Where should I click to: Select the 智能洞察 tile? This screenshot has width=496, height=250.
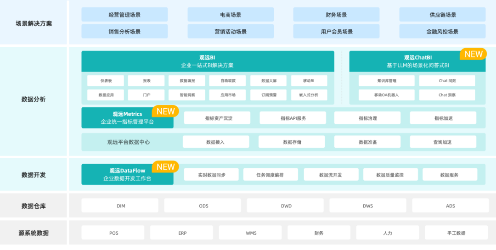[x=187, y=95]
